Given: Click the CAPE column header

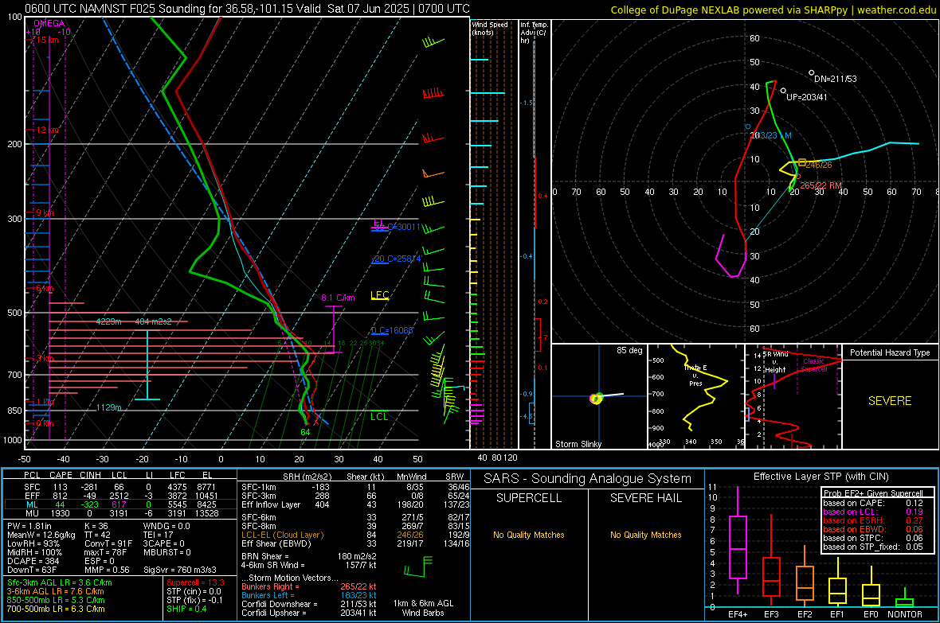Looking at the screenshot, I should [61, 475].
